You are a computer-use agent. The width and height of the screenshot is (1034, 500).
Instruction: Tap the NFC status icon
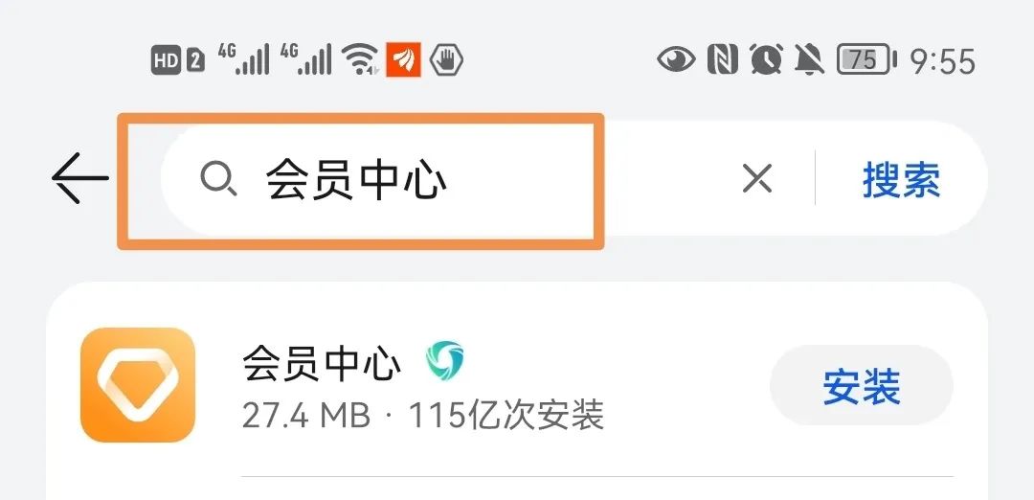[722, 60]
